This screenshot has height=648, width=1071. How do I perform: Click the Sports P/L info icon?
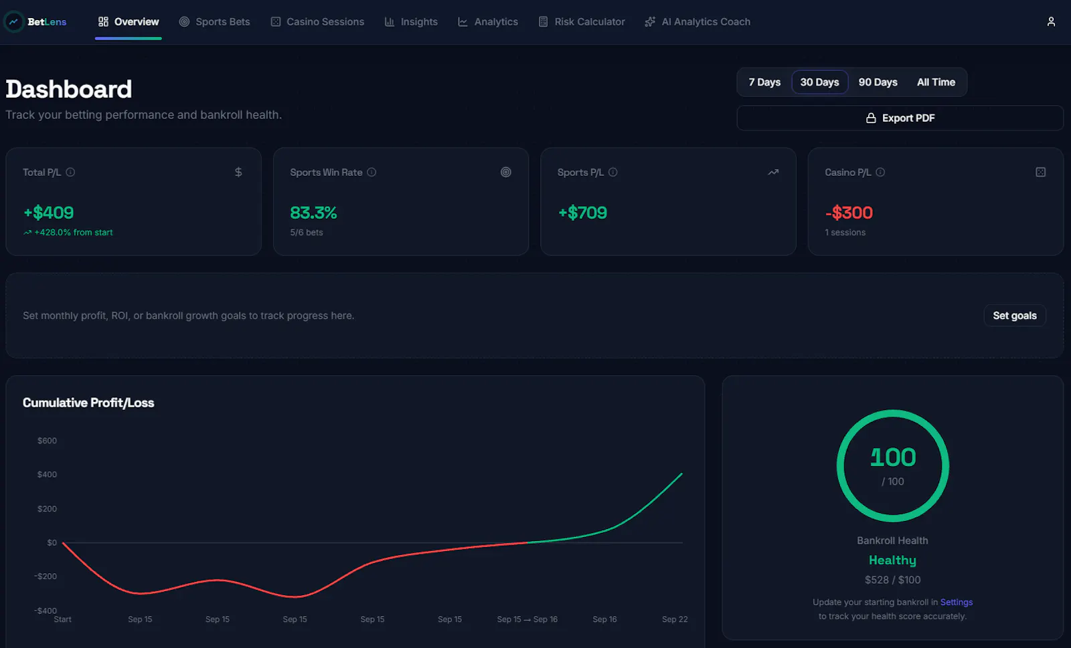point(612,172)
